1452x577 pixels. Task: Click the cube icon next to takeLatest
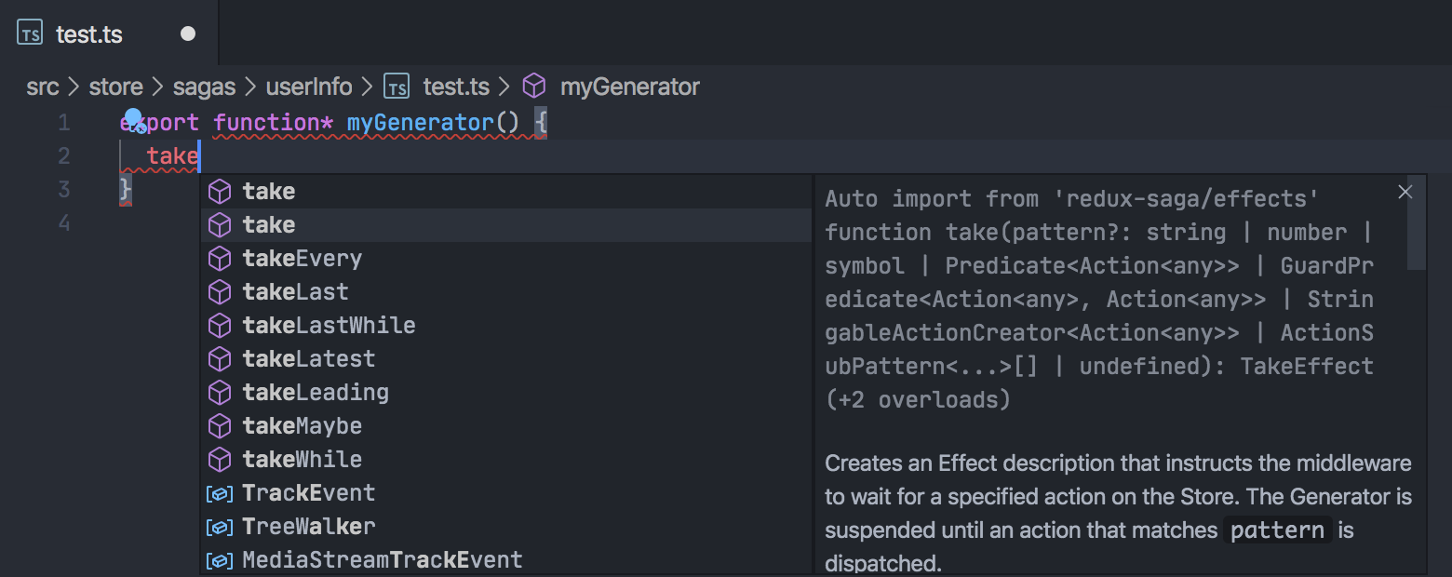[x=220, y=358]
